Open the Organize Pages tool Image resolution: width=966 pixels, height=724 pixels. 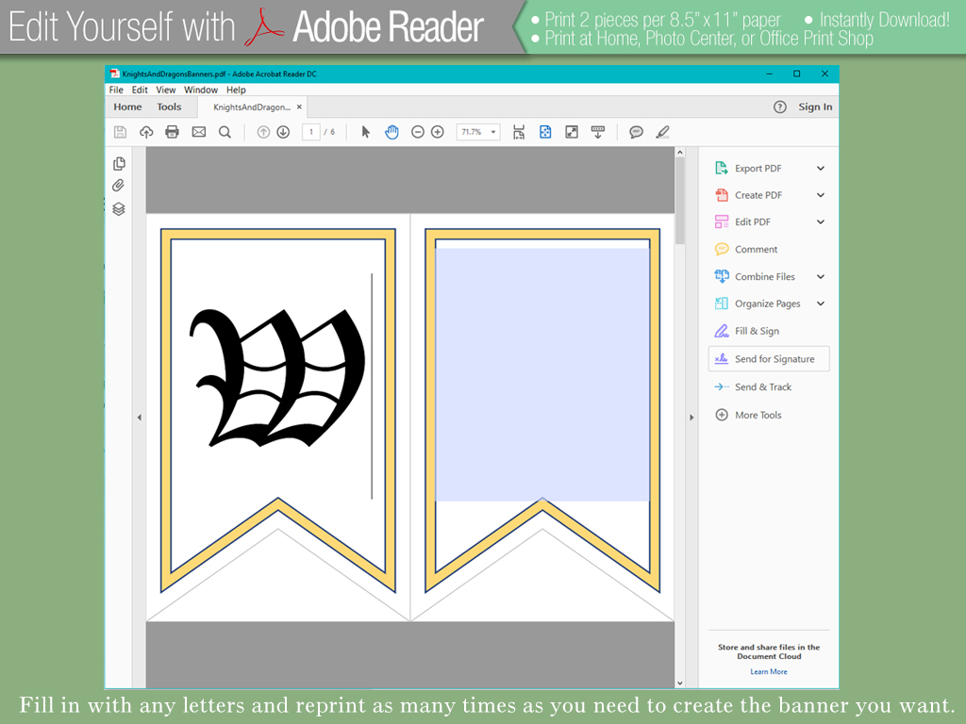coord(767,304)
